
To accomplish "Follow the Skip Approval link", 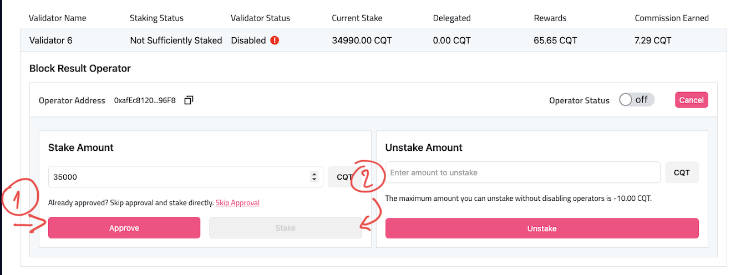I will [237, 203].
